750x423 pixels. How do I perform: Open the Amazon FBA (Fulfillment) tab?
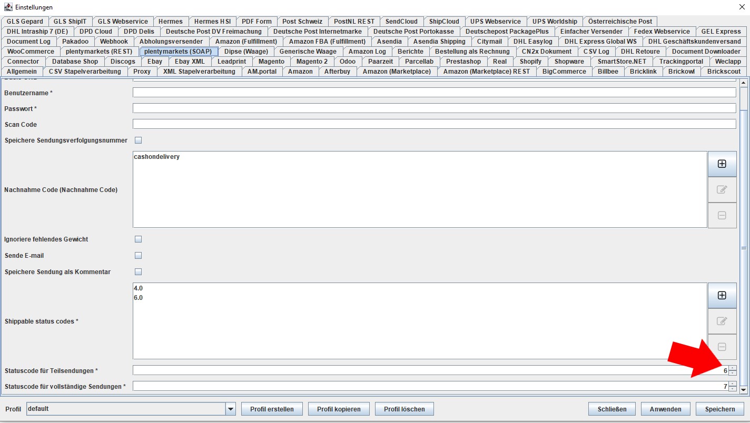327,42
